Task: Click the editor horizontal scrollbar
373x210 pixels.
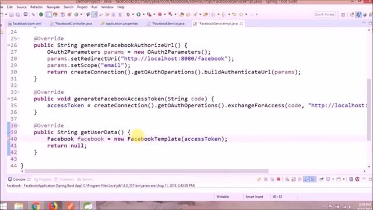Action: click(146, 171)
